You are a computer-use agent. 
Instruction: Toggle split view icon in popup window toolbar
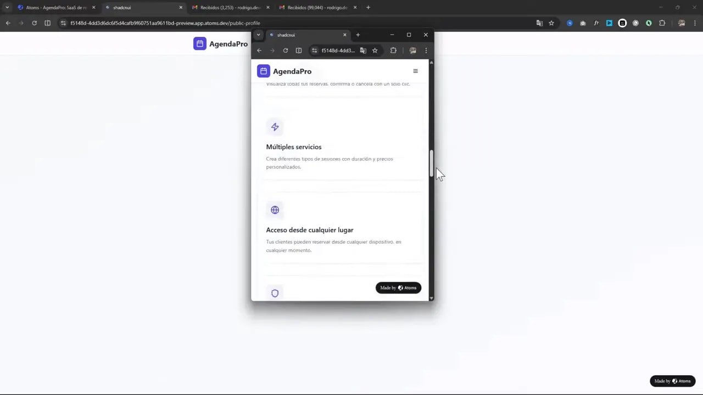click(x=299, y=50)
